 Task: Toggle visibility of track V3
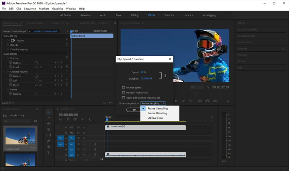point(84,127)
